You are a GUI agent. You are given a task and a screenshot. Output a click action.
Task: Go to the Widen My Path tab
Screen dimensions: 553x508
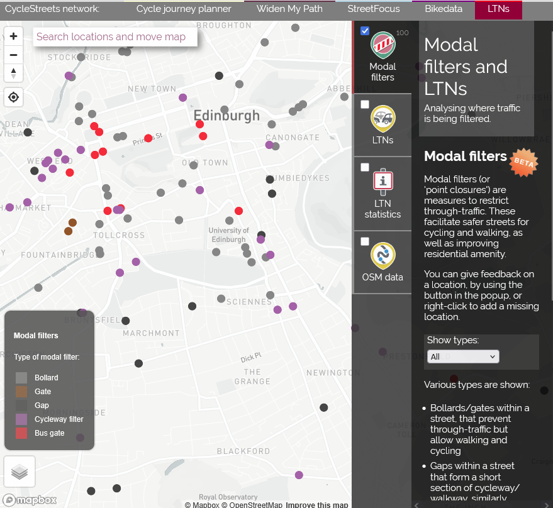[289, 9]
